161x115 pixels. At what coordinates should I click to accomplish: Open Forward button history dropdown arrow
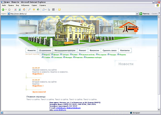12,9
